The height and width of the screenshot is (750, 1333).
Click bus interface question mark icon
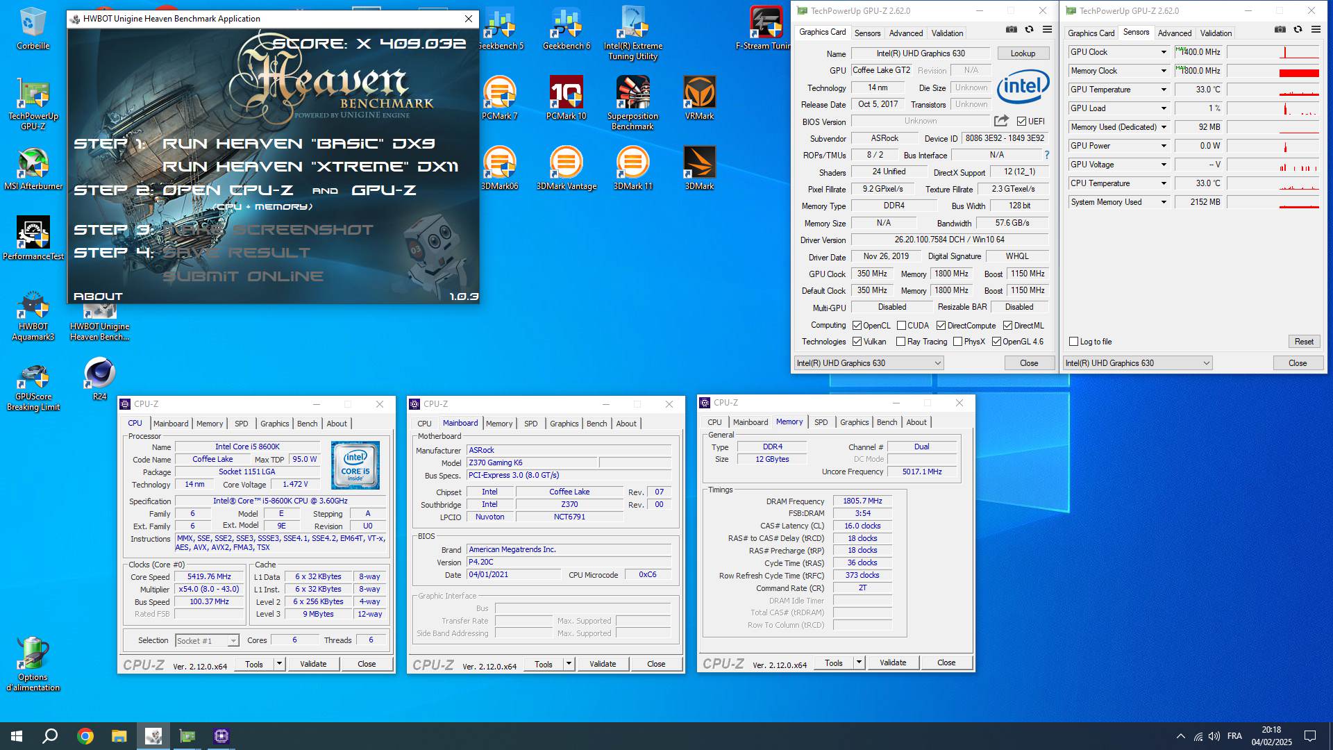pyautogui.click(x=1047, y=155)
